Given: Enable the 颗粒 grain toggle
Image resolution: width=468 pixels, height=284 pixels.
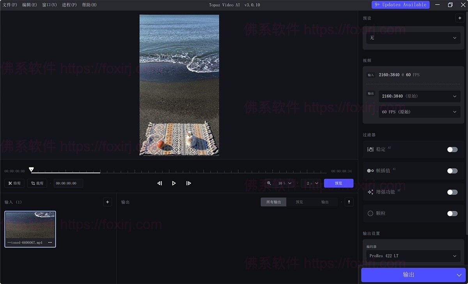Looking at the screenshot, I should (x=452, y=213).
